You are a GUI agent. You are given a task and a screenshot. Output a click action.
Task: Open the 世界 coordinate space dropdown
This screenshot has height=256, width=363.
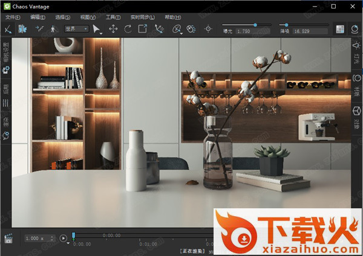76,29
